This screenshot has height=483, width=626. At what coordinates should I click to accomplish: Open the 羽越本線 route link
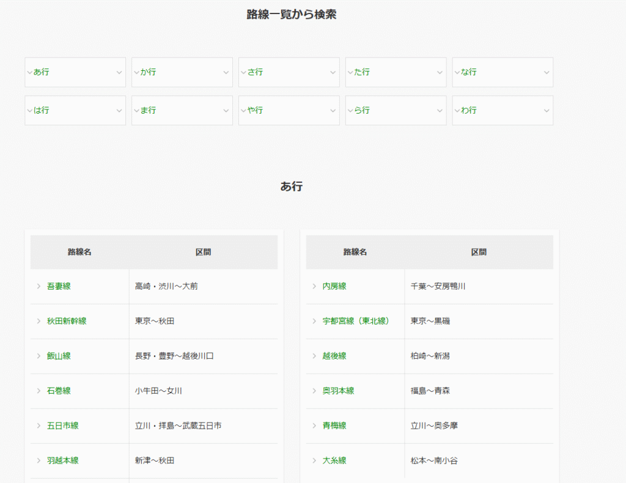tap(63, 460)
